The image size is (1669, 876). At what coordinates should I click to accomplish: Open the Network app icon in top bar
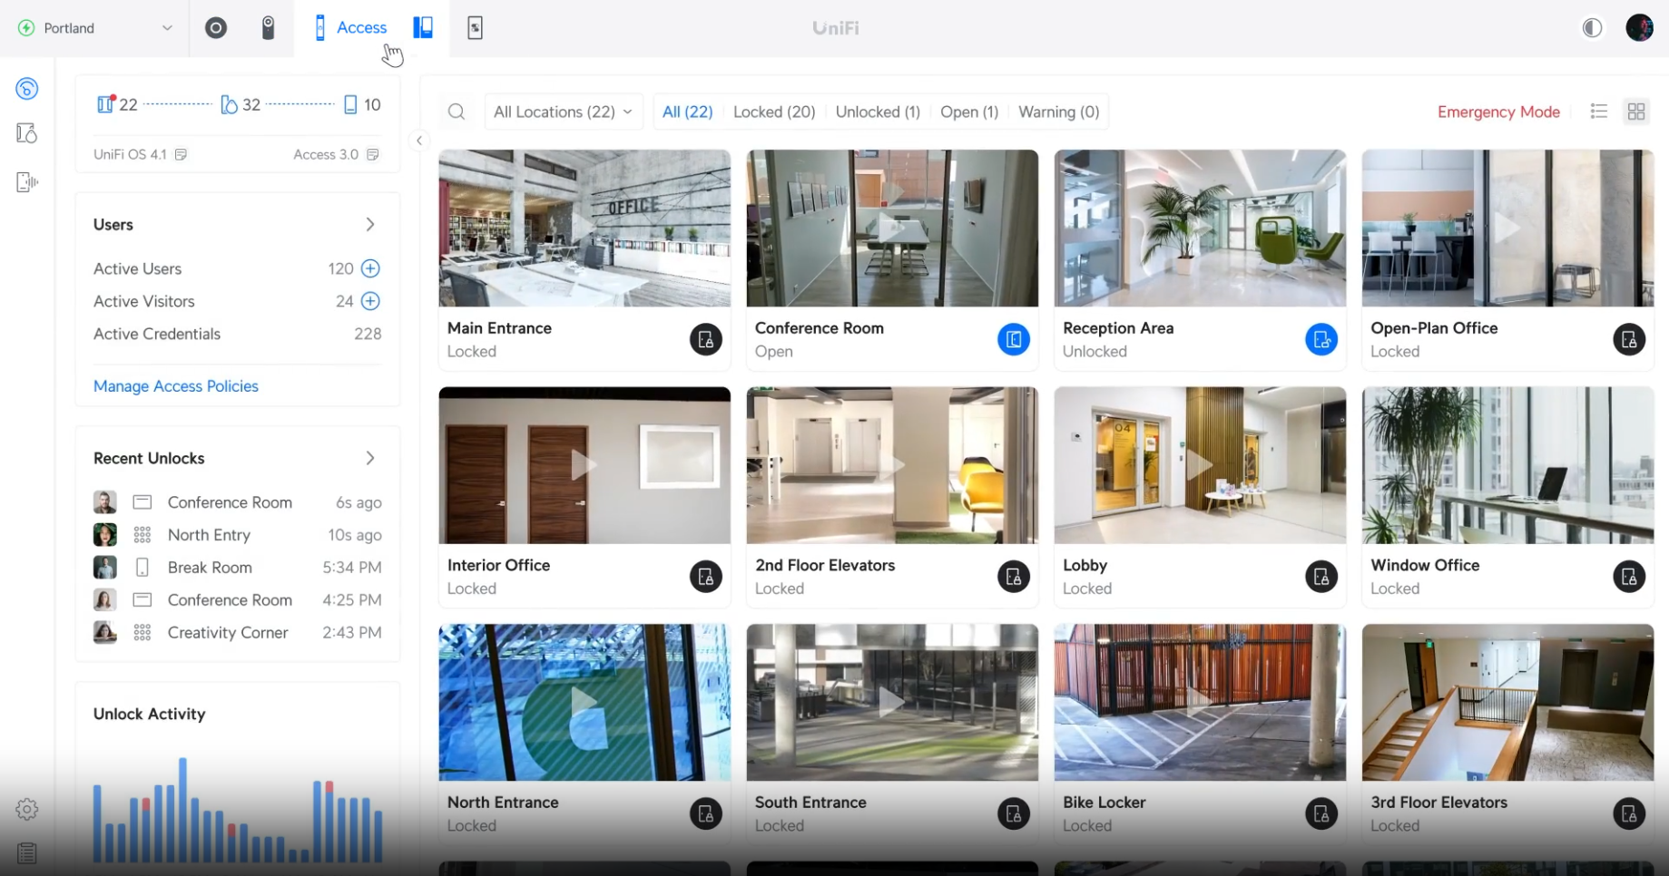click(x=215, y=28)
